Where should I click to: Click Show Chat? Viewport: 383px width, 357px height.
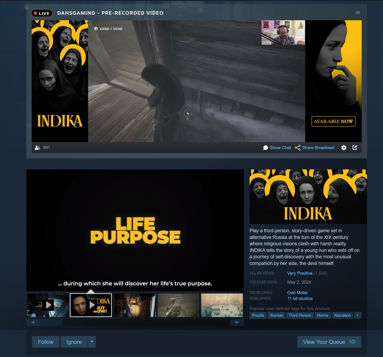click(277, 148)
